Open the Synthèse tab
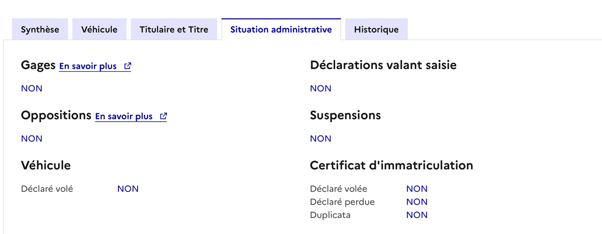The width and height of the screenshot is (602, 234). [40, 30]
